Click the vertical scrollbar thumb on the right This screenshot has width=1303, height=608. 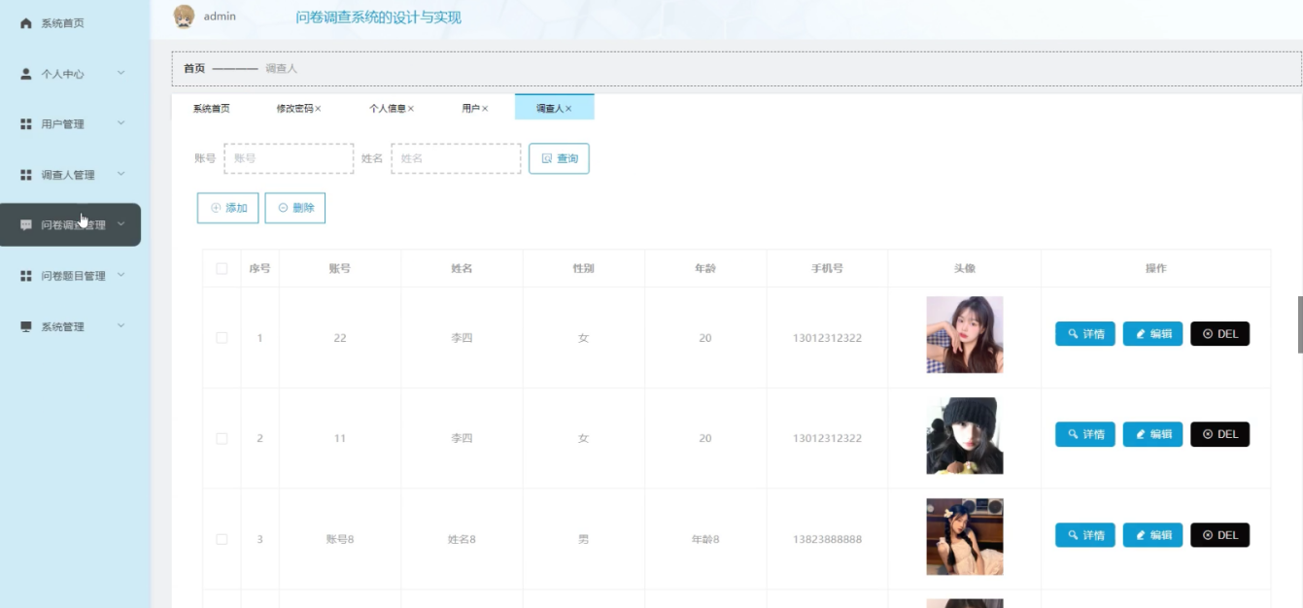1300,324
